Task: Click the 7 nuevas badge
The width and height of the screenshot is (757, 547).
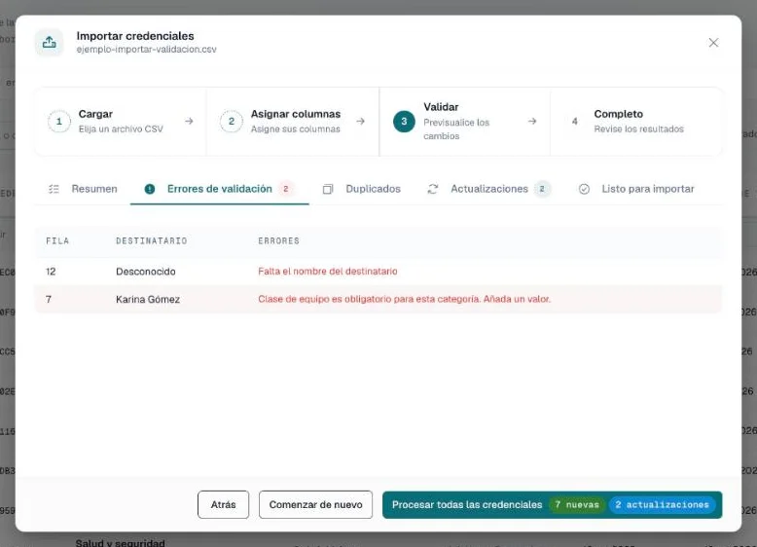Action: [x=576, y=504]
